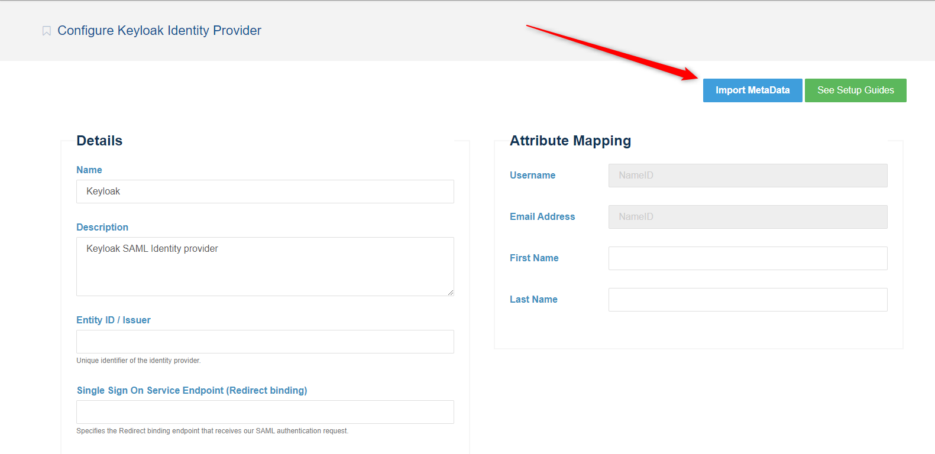Click the Email Address label
Screen dimensions: 935x454
coord(542,216)
